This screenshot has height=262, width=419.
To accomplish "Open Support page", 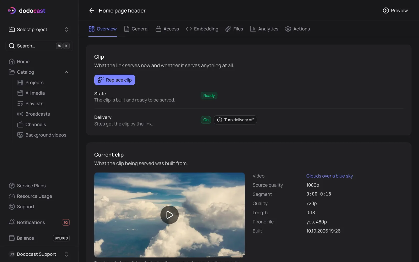I will tap(39, 207).
